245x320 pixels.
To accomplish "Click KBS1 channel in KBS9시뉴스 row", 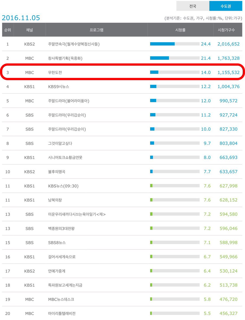I will (29, 86).
